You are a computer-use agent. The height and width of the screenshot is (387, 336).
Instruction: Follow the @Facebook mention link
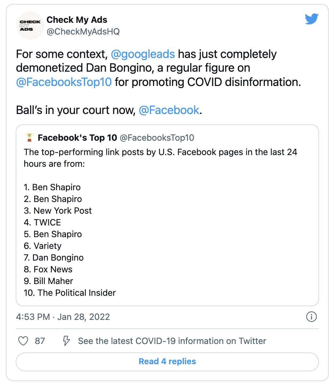[x=169, y=110]
